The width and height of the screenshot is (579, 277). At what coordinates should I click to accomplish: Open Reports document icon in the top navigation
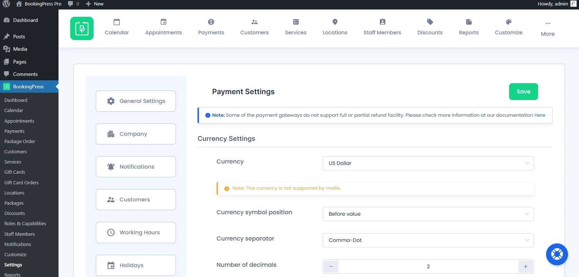469,22
